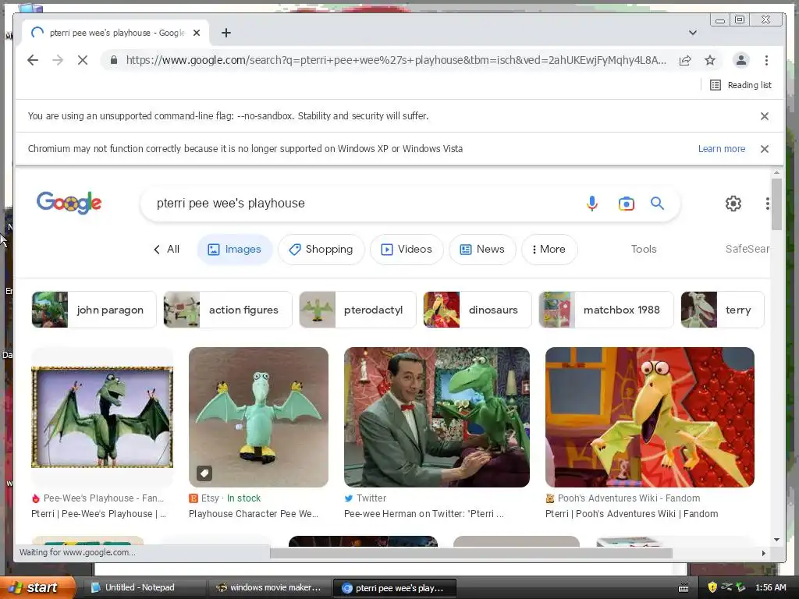Viewport: 799px width, 599px height.
Task: Click the 1:56 AM system clock
Action: 770,587
